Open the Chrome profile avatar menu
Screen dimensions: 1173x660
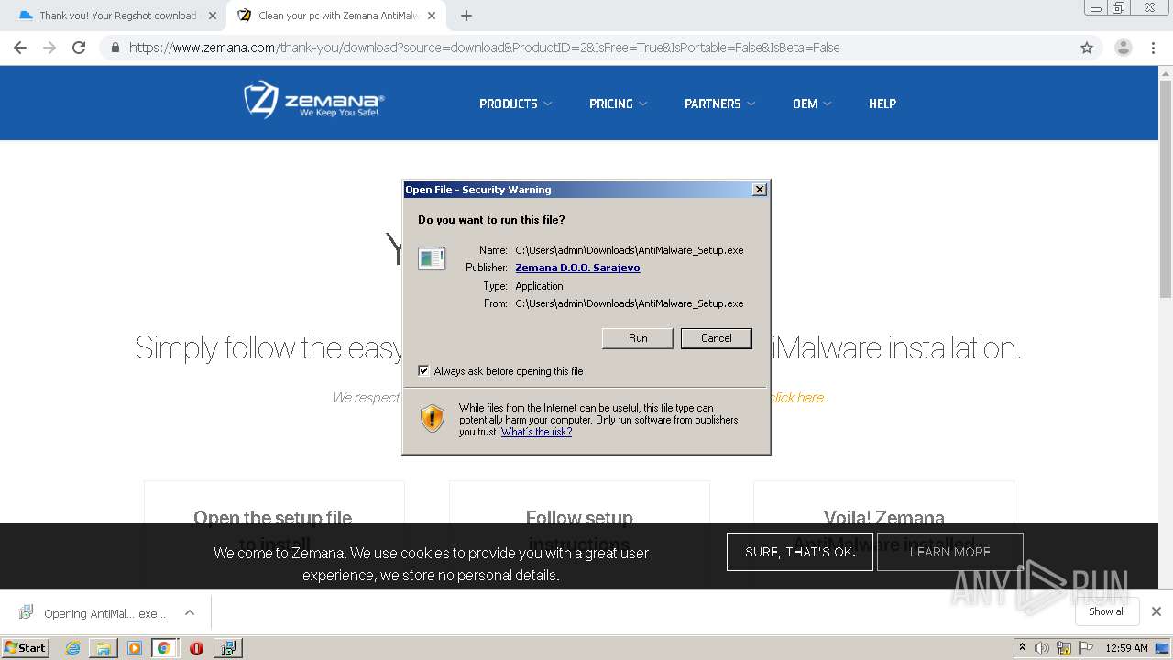coord(1123,48)
